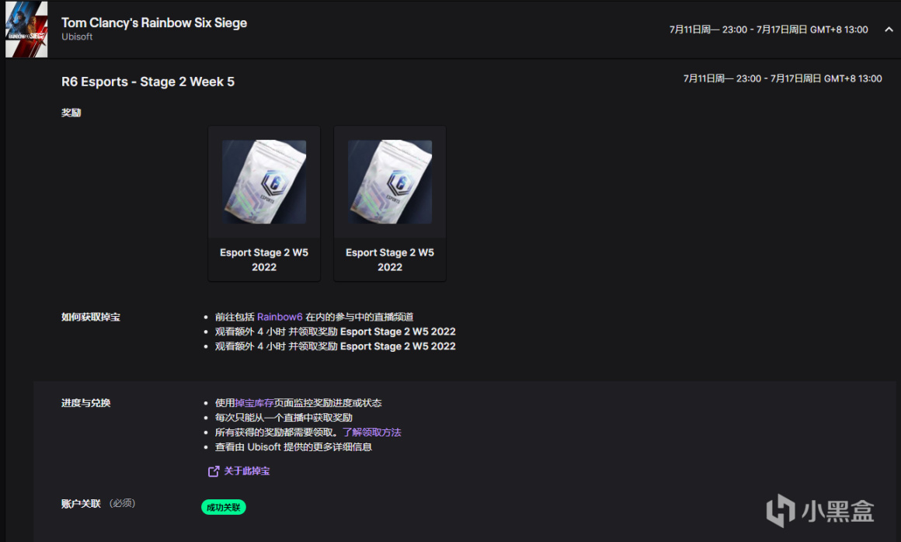
Task: Click the first 观看额外 4 小时 bullet line
Action: (335, 332)
